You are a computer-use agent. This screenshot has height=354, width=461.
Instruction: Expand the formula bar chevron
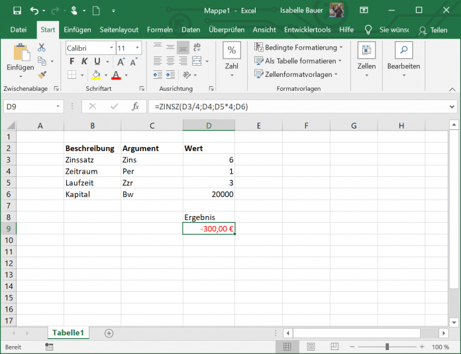coord(452,107)
